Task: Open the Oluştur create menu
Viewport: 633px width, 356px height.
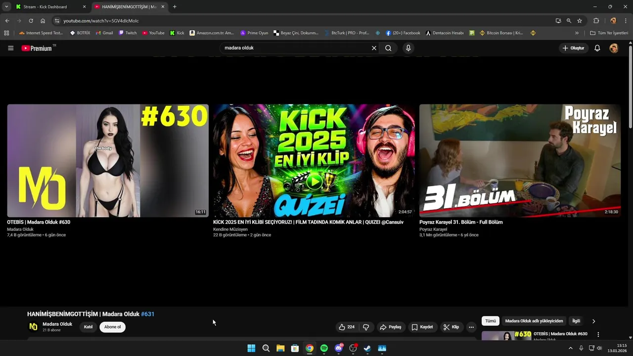Action: [x=574, y=48]
